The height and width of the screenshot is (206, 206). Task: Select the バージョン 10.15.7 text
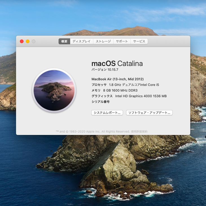pyautogui.click(x=105, y=70)
